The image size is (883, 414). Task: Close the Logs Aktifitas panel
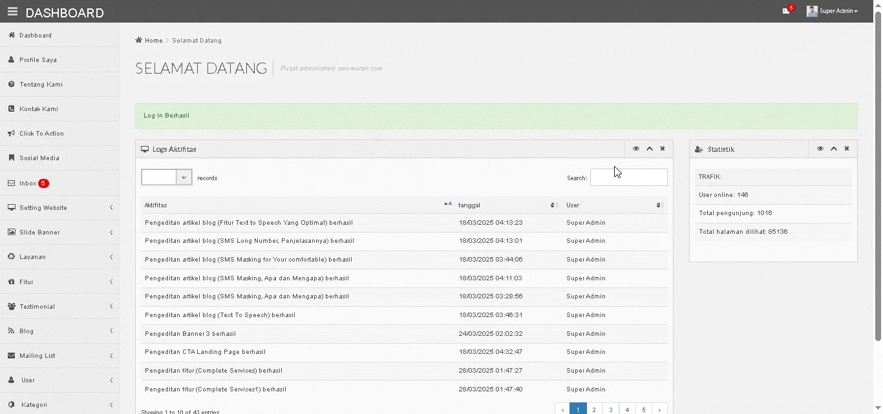[x=663, y=149]
